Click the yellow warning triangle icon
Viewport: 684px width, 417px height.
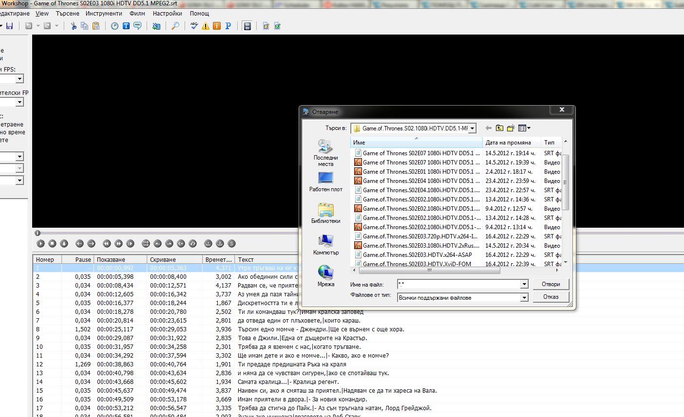[x=206, y=26]
